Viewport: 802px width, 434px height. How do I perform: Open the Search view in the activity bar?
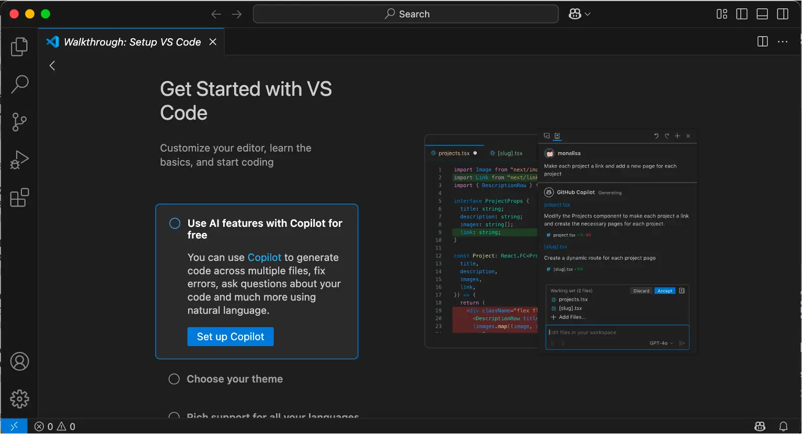pos(19,84)
